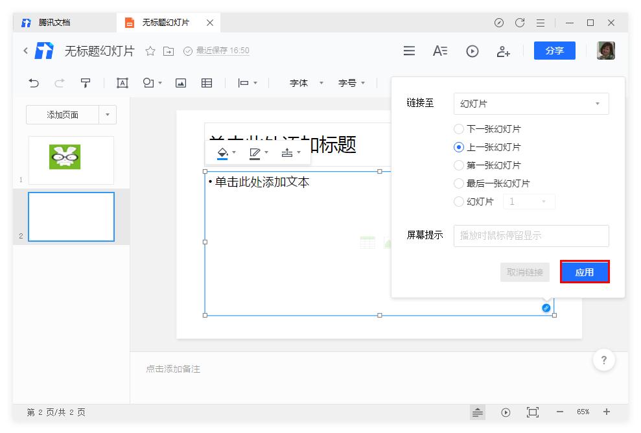Open the 字号 font size dropdown

coord(352,83)
